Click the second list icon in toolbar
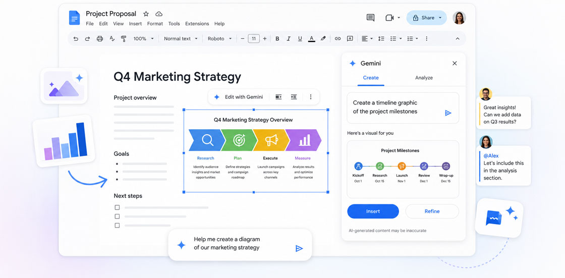 410,38
